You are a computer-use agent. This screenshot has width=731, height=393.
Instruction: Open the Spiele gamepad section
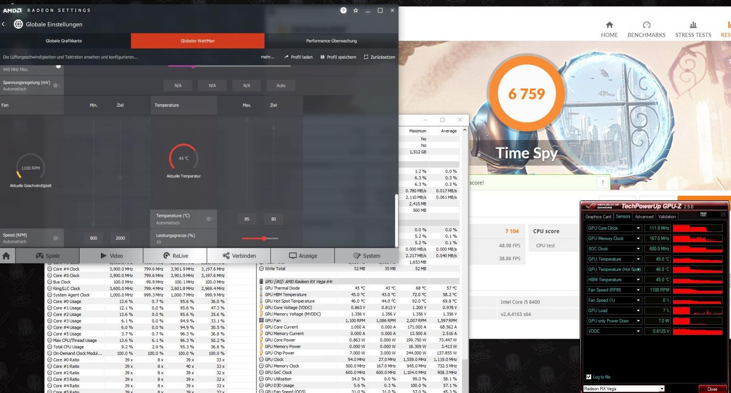pyautogui.click(x=48, y=256)
